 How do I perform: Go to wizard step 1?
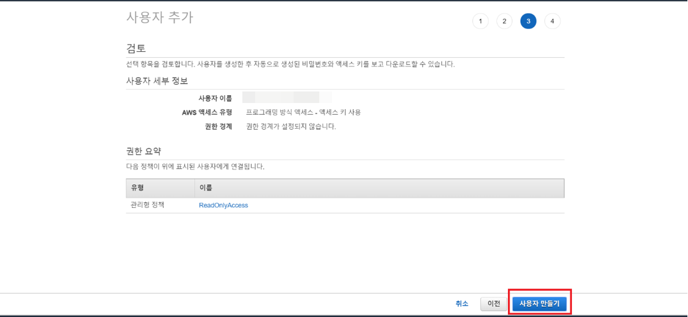tap(480, 21)
